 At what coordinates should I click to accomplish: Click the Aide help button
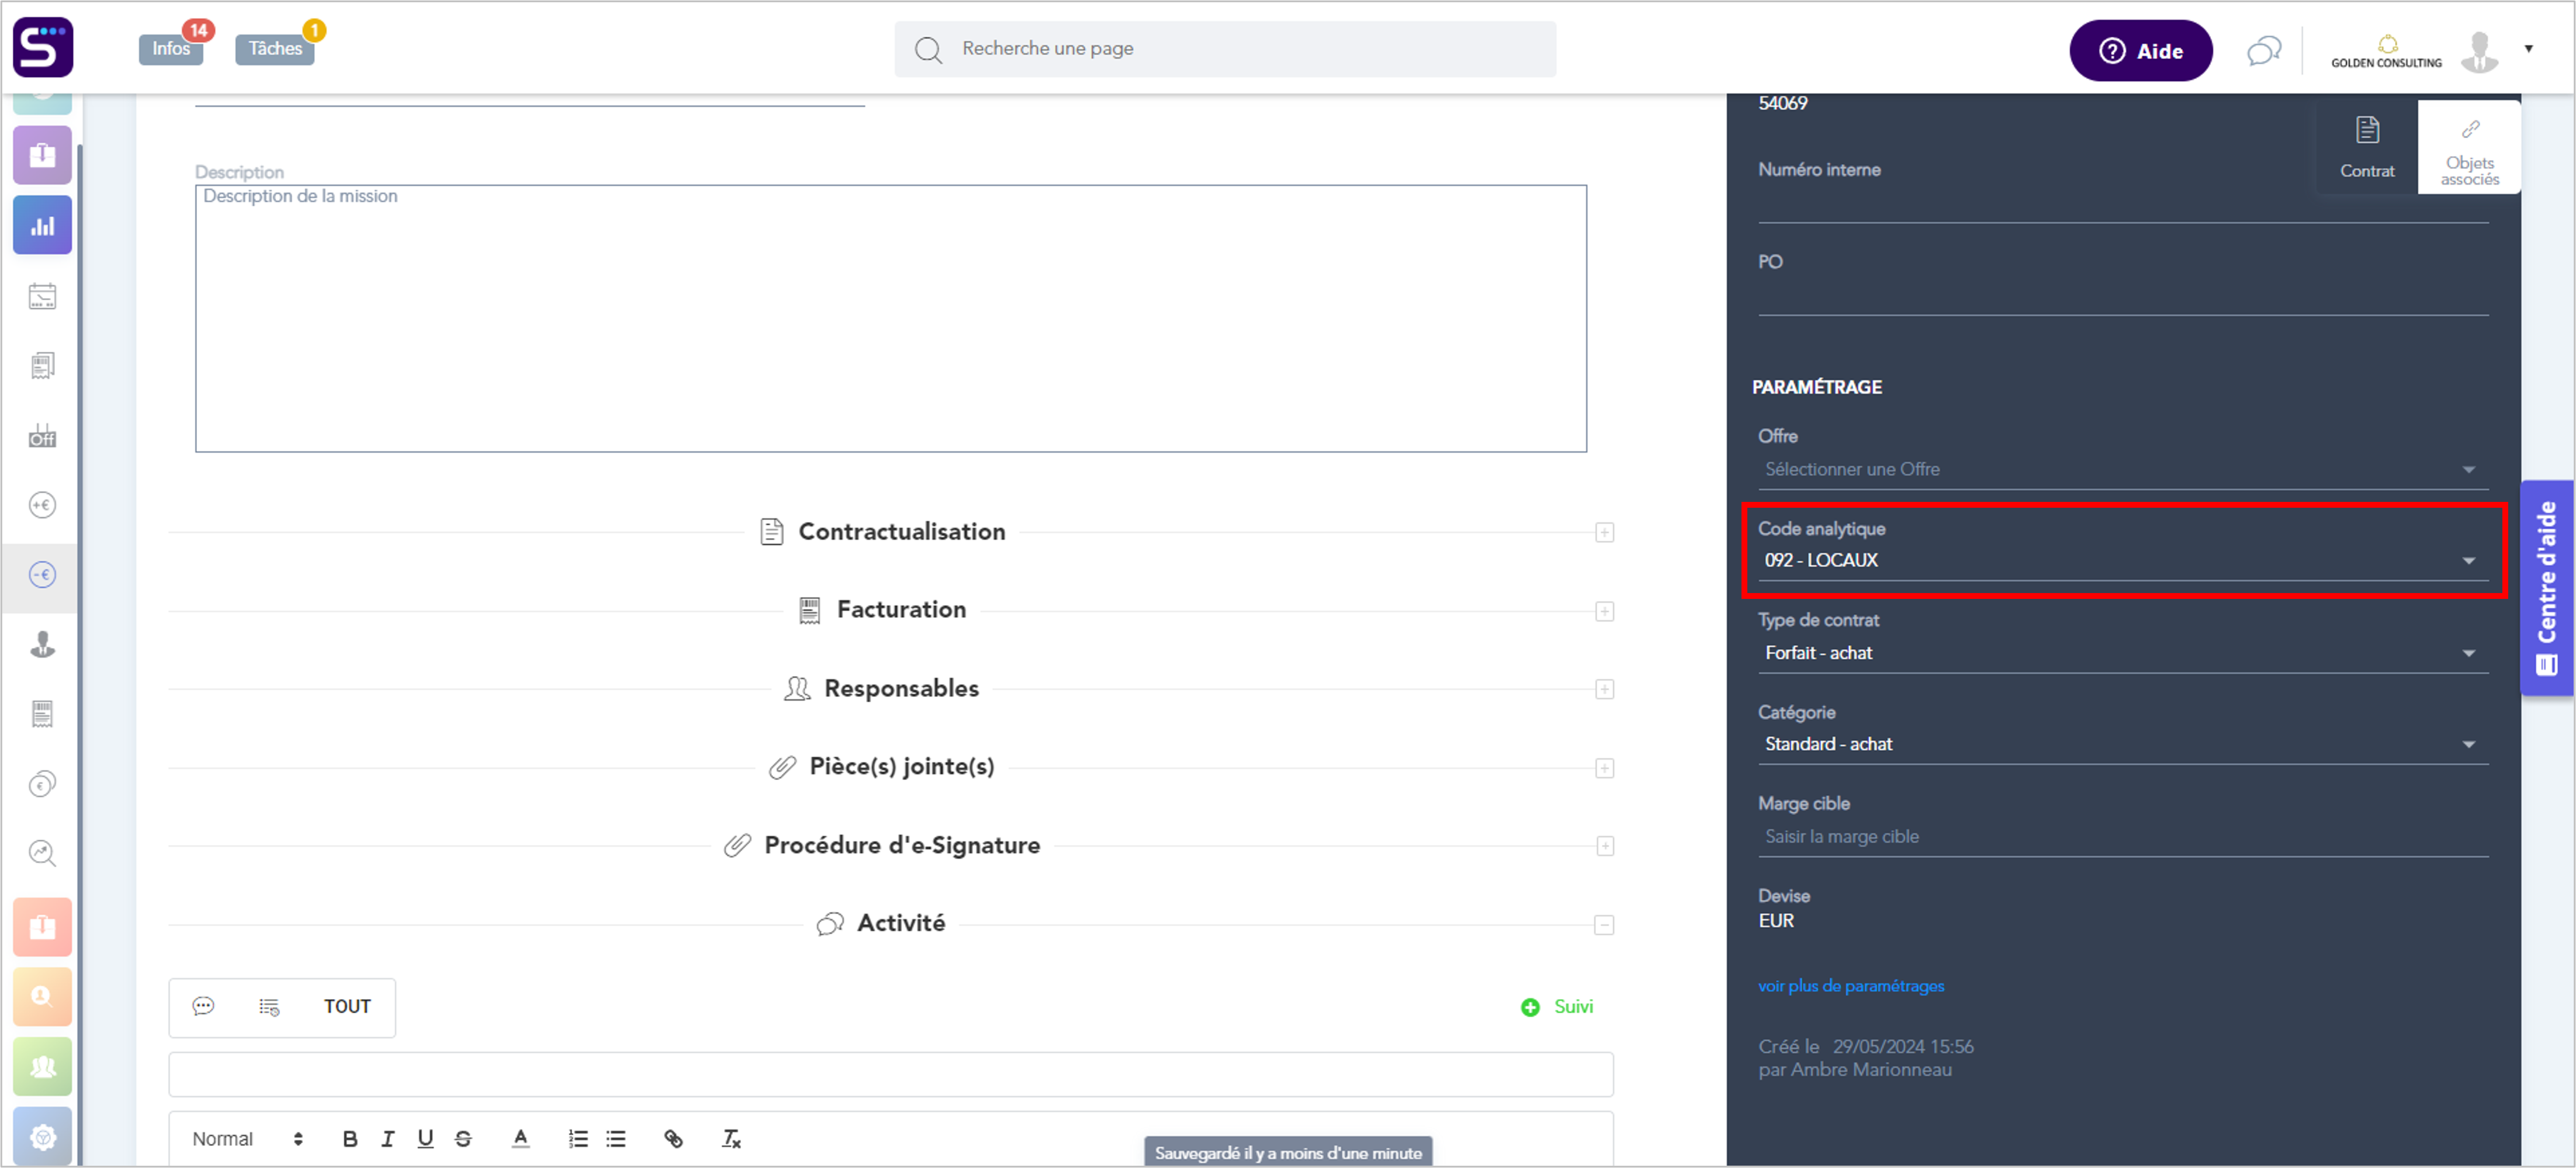[x=2140, y=51]
